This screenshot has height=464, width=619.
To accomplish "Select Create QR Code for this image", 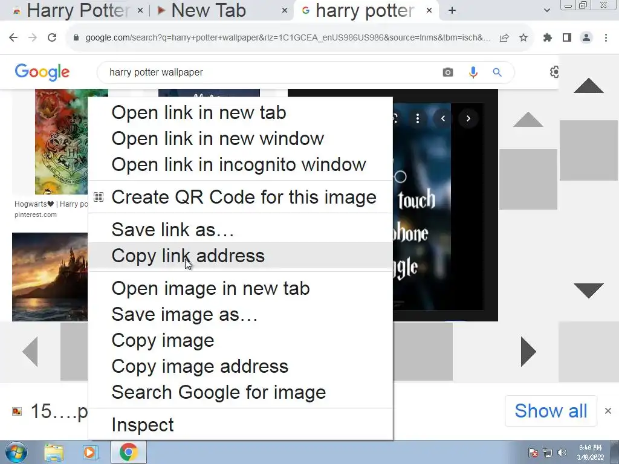I will pos(241,198).
